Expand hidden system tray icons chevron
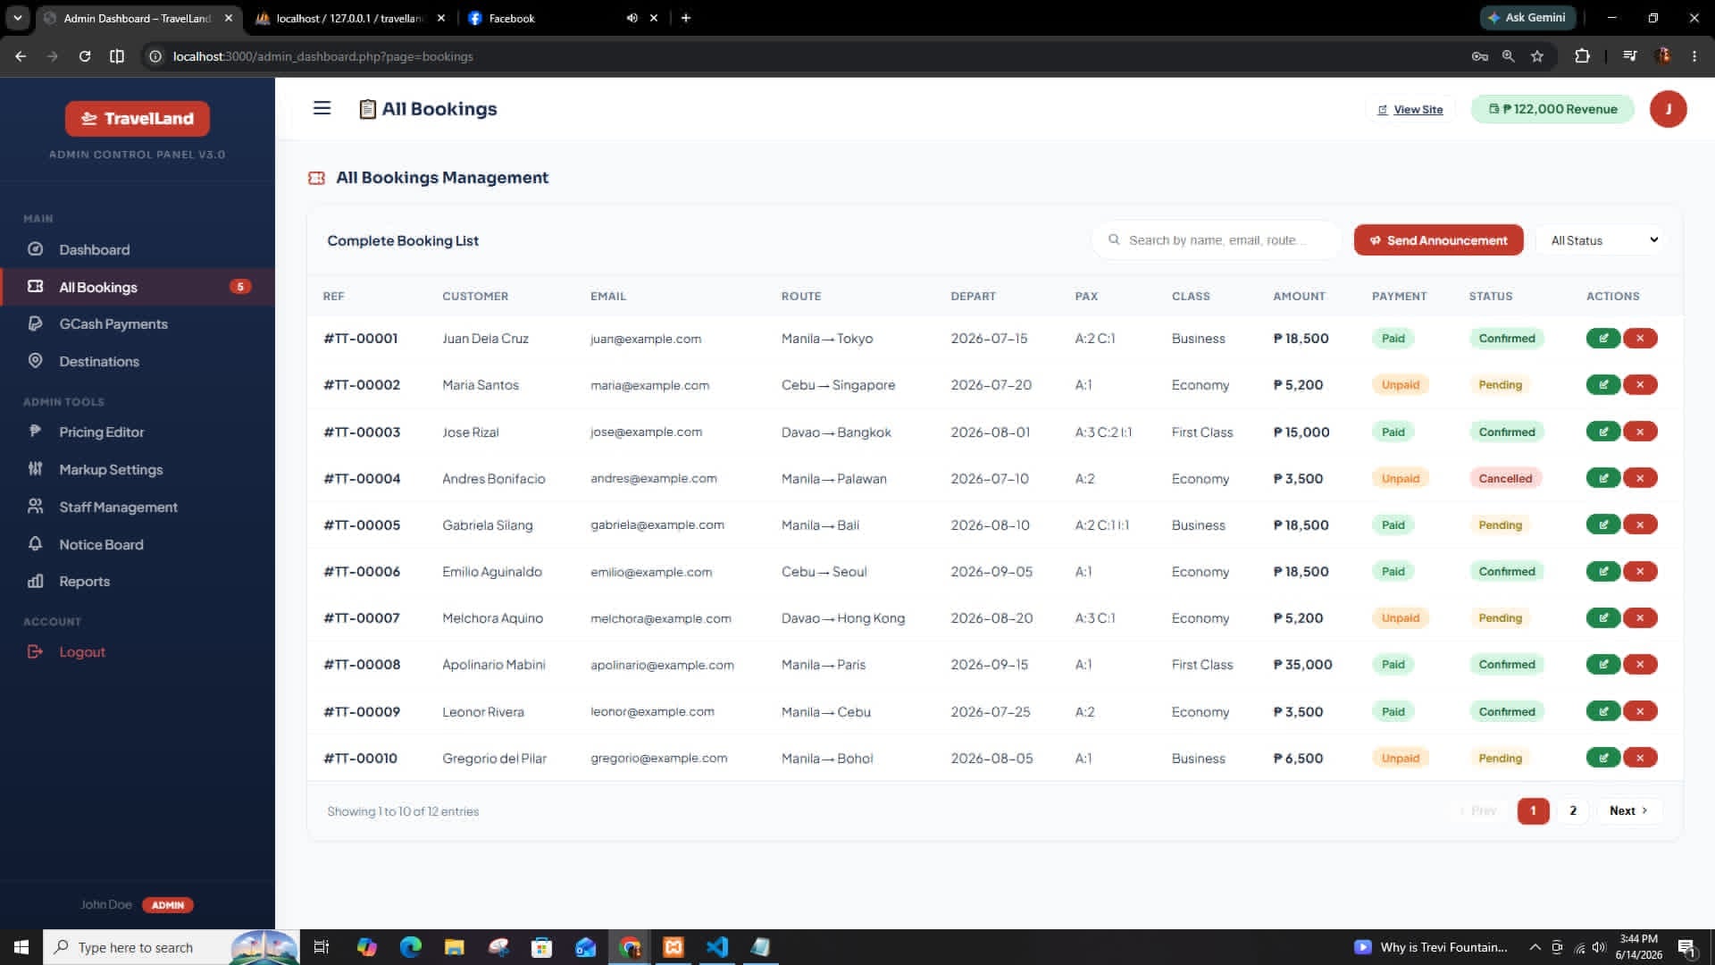Viewport: 1715px width, 965px height. [1535, 947]
